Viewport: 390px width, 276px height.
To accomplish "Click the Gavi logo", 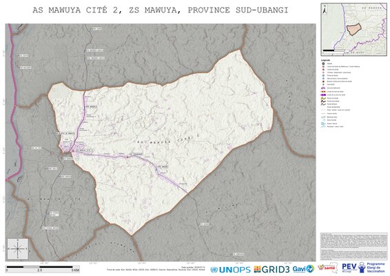I will click(x=303, y=269).
